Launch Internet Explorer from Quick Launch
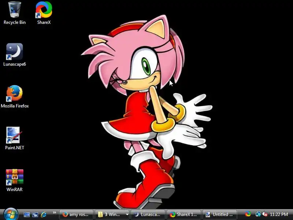This screenshot has width=293, height=220. (44, 214)
